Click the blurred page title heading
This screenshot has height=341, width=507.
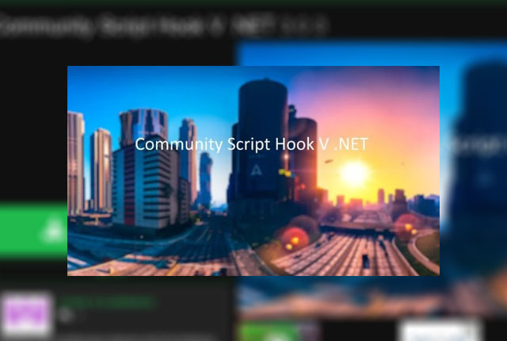coord(163,25)
